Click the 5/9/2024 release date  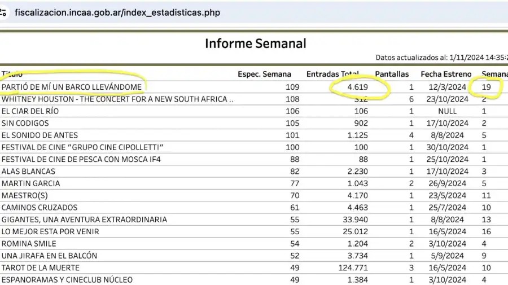(447, 256)
